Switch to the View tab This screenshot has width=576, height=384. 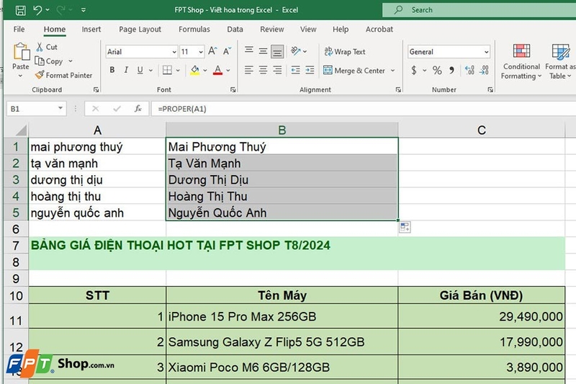click(x=308, y=29)
